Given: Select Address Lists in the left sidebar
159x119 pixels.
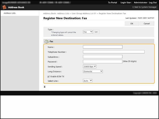Looking at the screenshot, I should click(x=10, y=13).
